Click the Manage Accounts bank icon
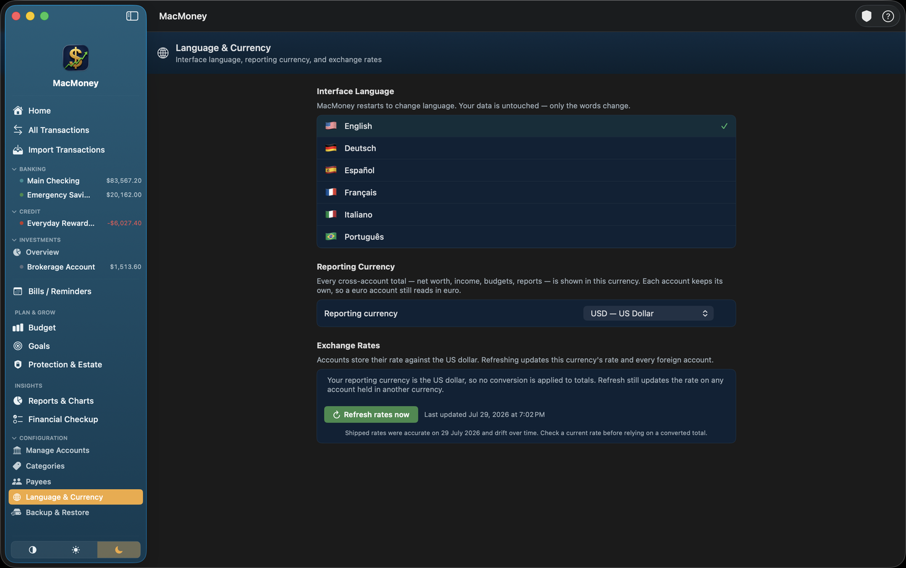 [x=17, y=450]
